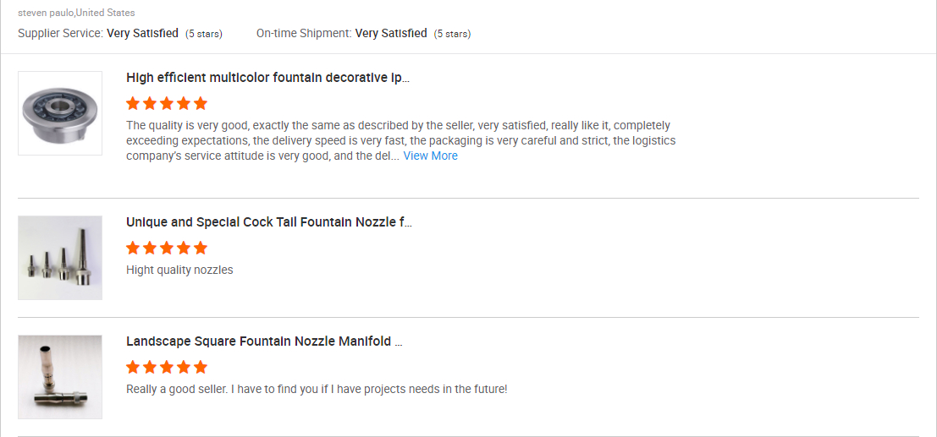Click View More to expand the review
The height and width of the screenshot is (437, 937).
click(430, 156)
